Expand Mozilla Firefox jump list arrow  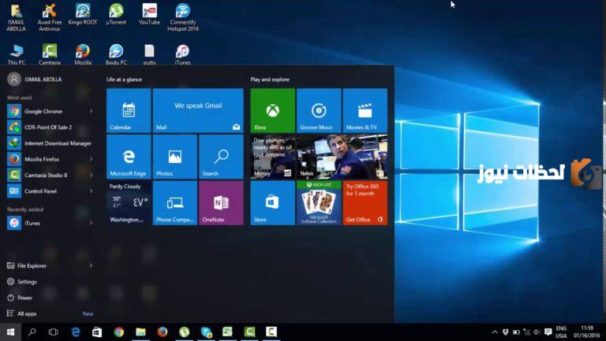tap(92, 159)
